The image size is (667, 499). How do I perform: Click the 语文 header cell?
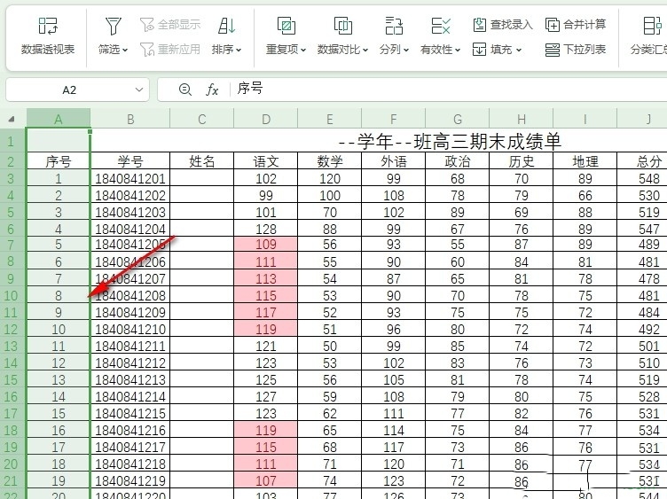(266, 161)
